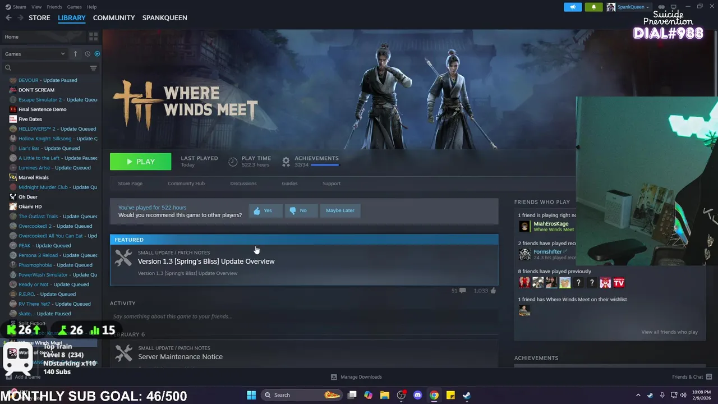Expand the Games library filter dropdown
The height and width of the screenshot is (404, 718).
pos(35,54)
